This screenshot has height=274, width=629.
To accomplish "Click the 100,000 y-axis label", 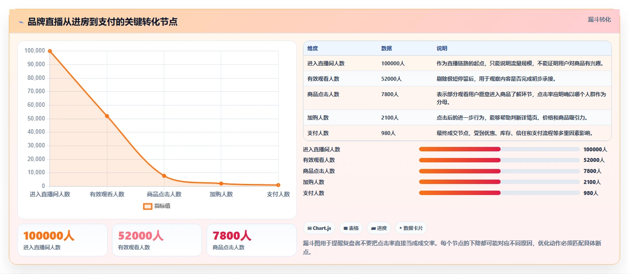I will pos(35,51).
